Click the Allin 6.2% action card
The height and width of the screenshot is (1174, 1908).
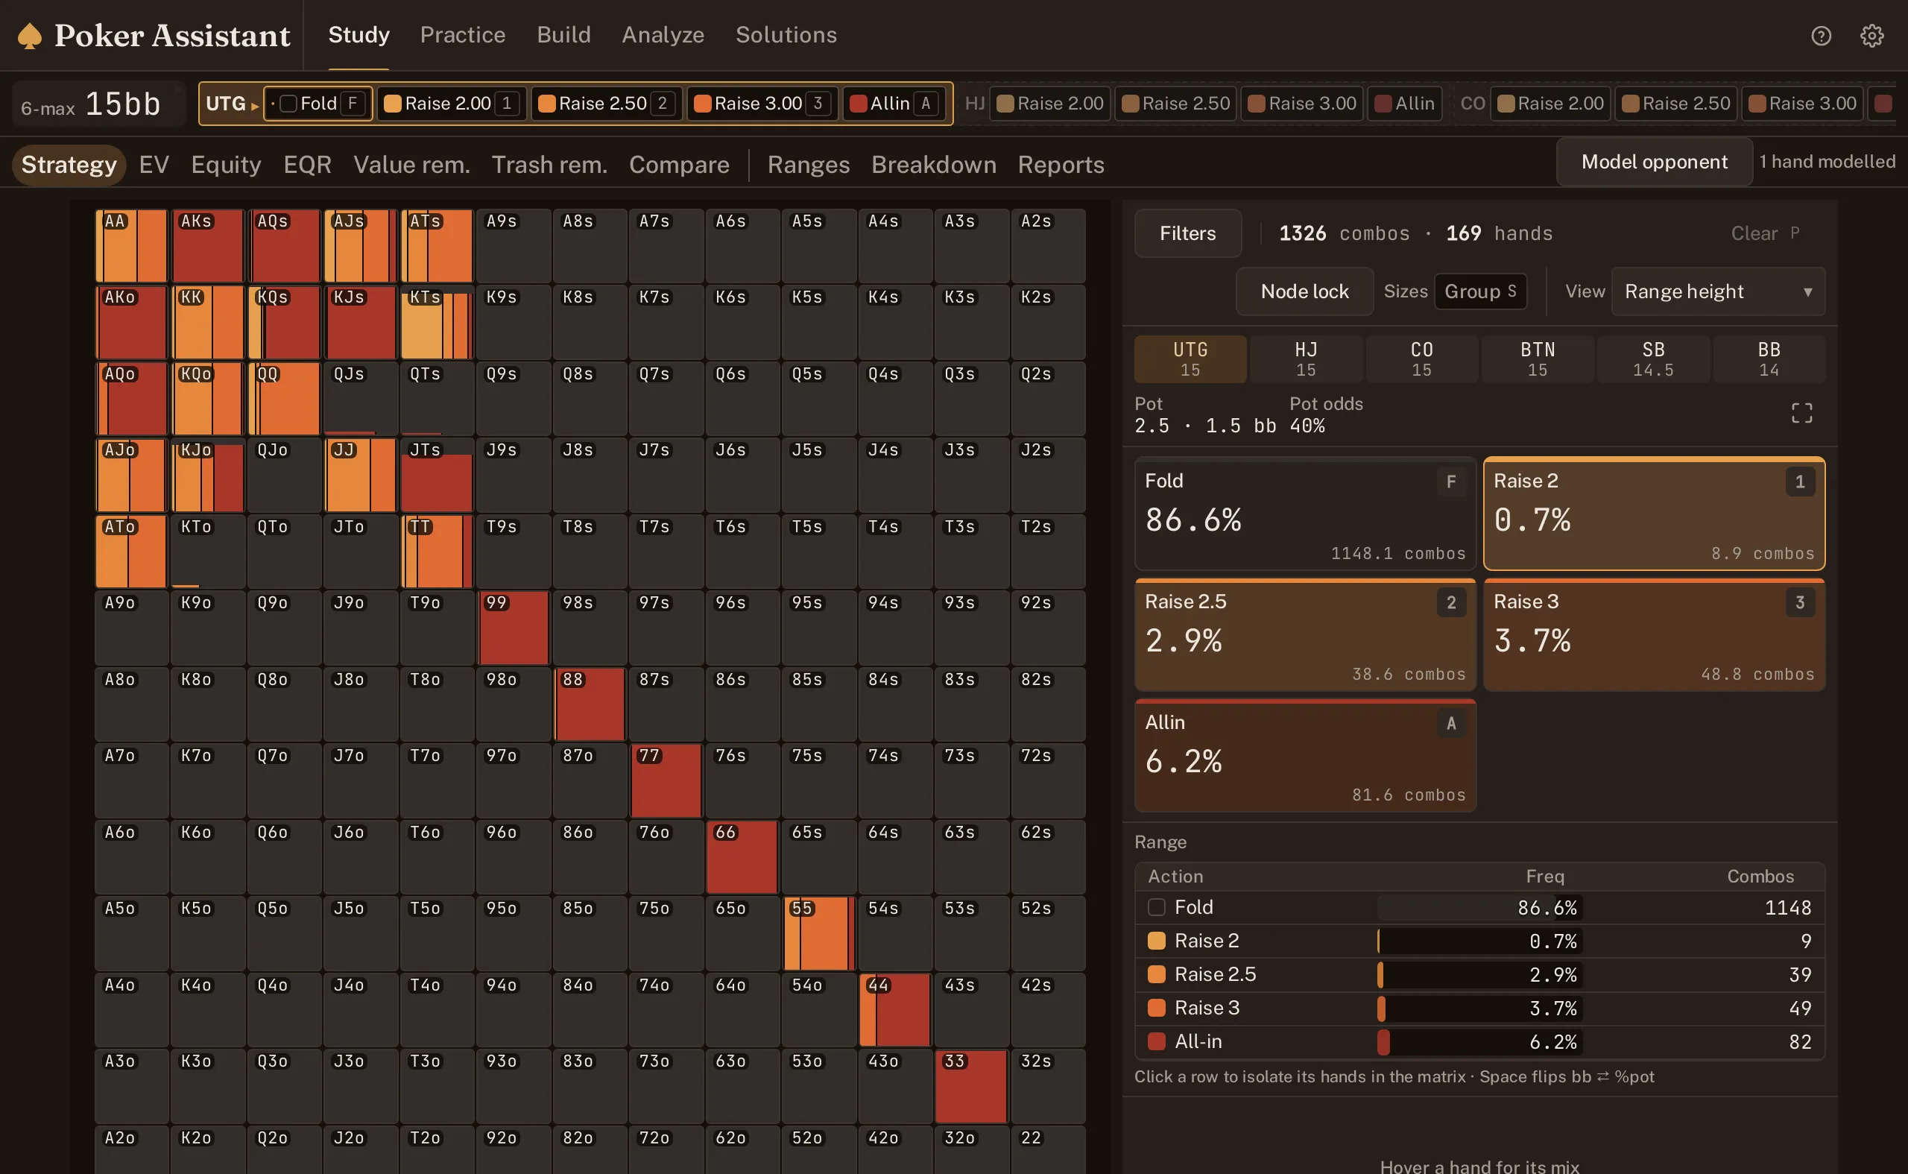(1305, 757)
